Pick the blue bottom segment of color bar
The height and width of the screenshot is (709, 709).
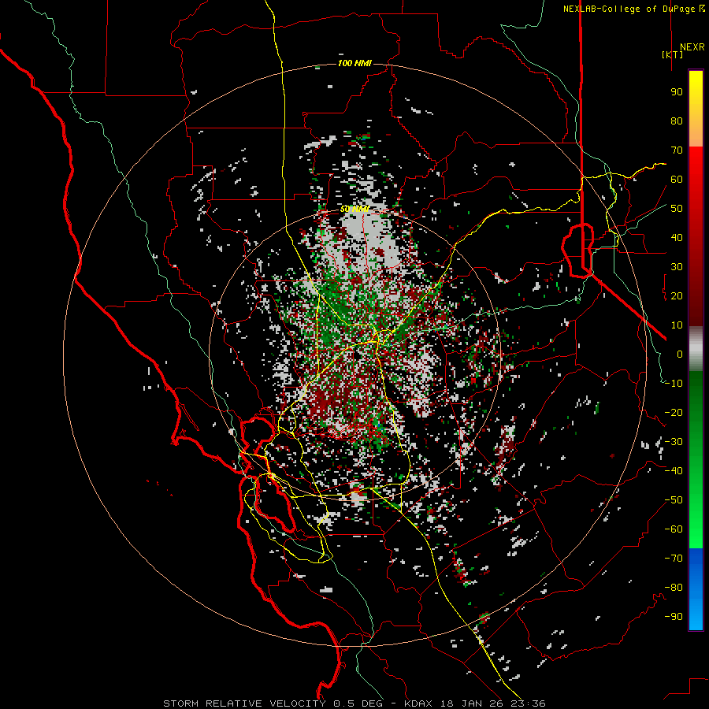click(696, 588)
